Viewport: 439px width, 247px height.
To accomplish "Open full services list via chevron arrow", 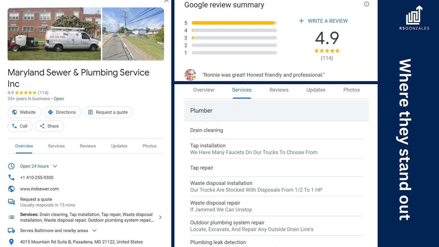I will pos(160,217).
